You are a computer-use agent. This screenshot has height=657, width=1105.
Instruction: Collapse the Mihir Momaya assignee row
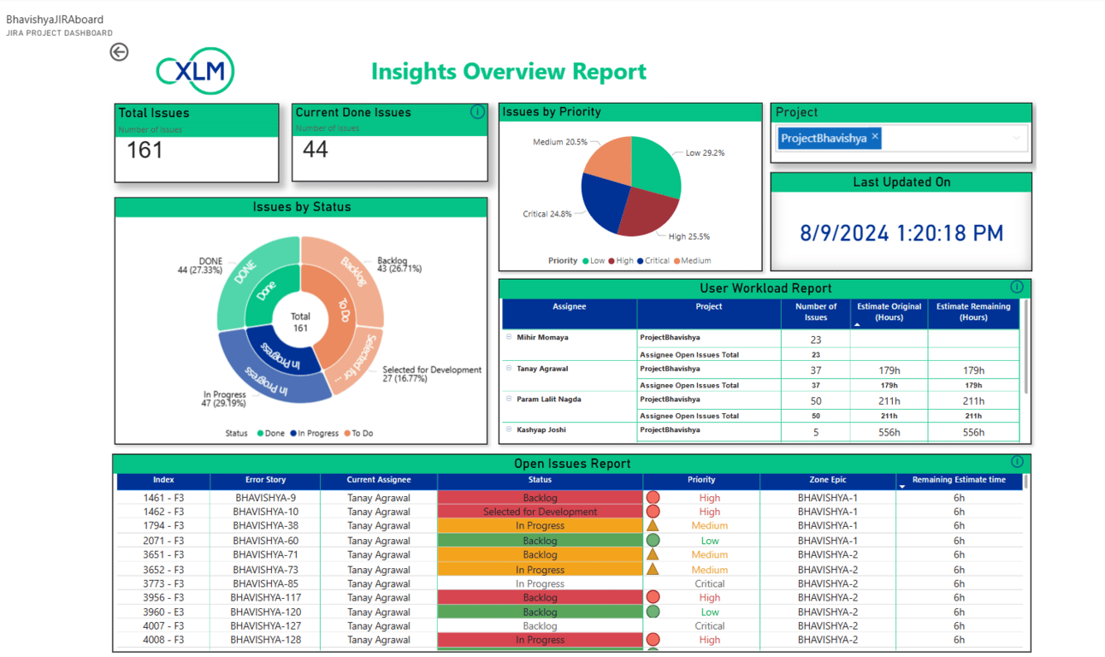pos(509,338)
